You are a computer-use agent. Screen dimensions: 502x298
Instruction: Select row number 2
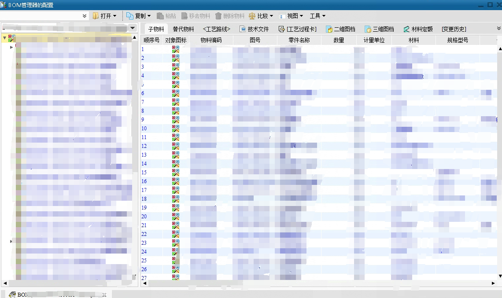[x=143, y=58]
